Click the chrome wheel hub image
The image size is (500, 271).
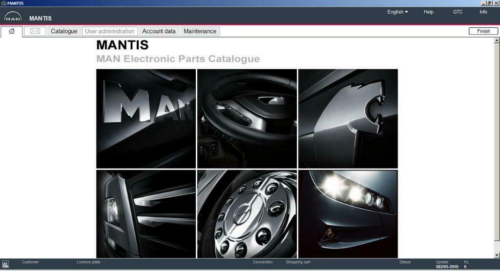247,213
